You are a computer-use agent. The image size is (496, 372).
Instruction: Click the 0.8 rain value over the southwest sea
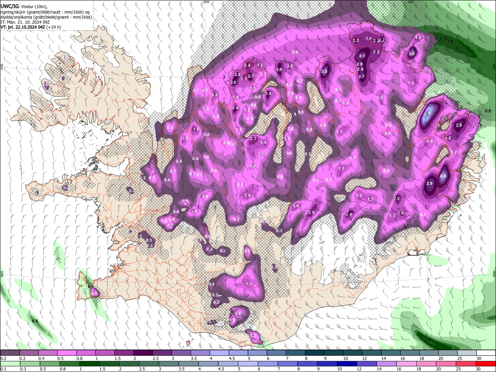point(35,321)
